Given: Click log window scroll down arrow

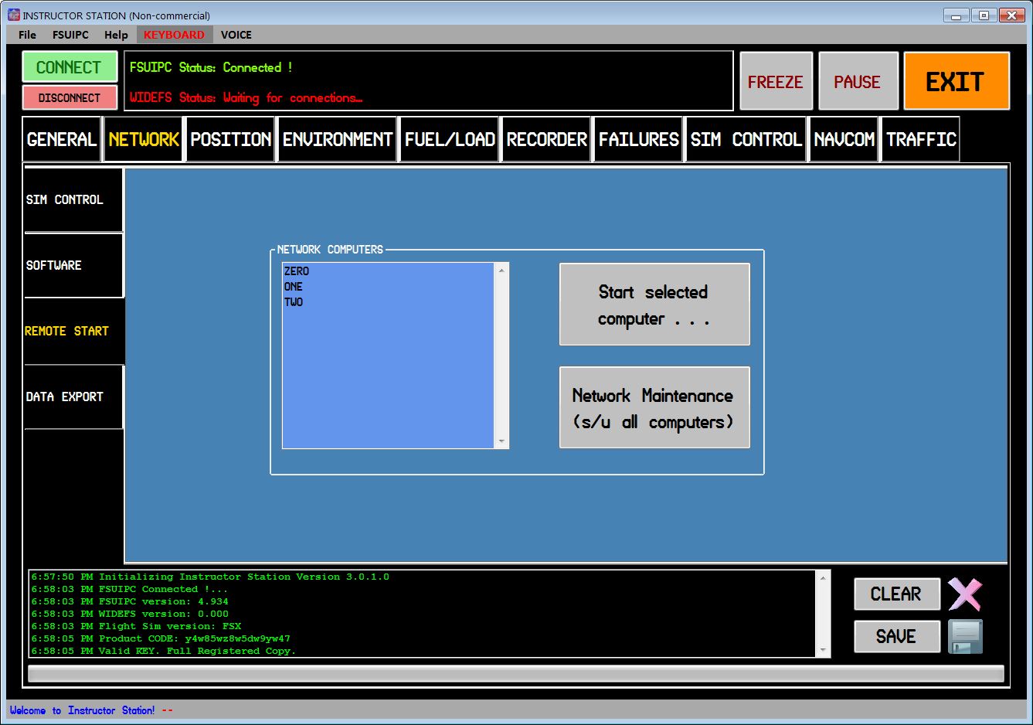Looking at the screenshot, I should (823, 650).
